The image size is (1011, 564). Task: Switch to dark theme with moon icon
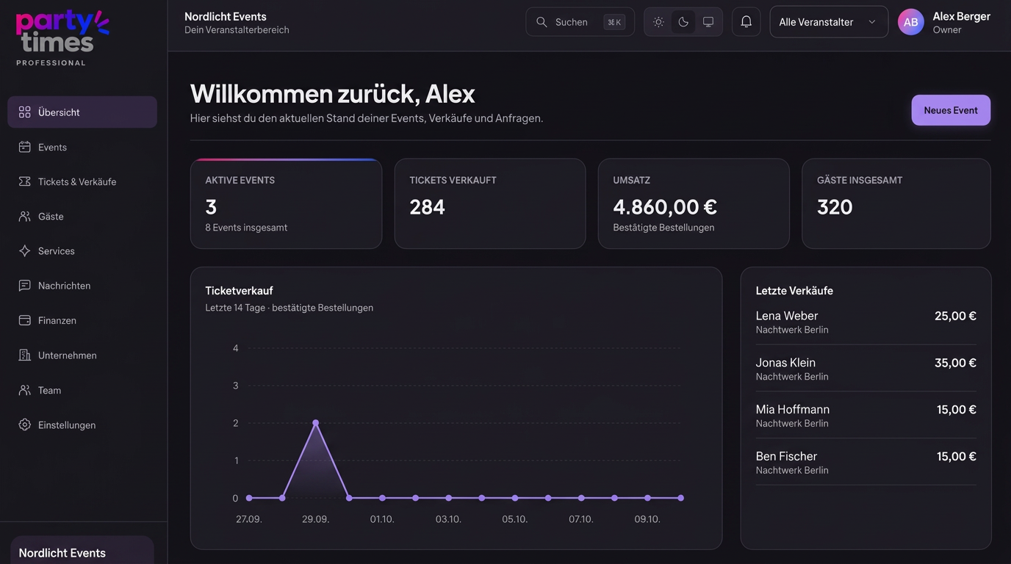click(683, 22)
